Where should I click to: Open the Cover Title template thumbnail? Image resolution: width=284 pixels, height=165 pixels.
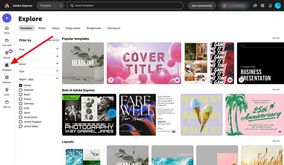click(x=144, y=63)
